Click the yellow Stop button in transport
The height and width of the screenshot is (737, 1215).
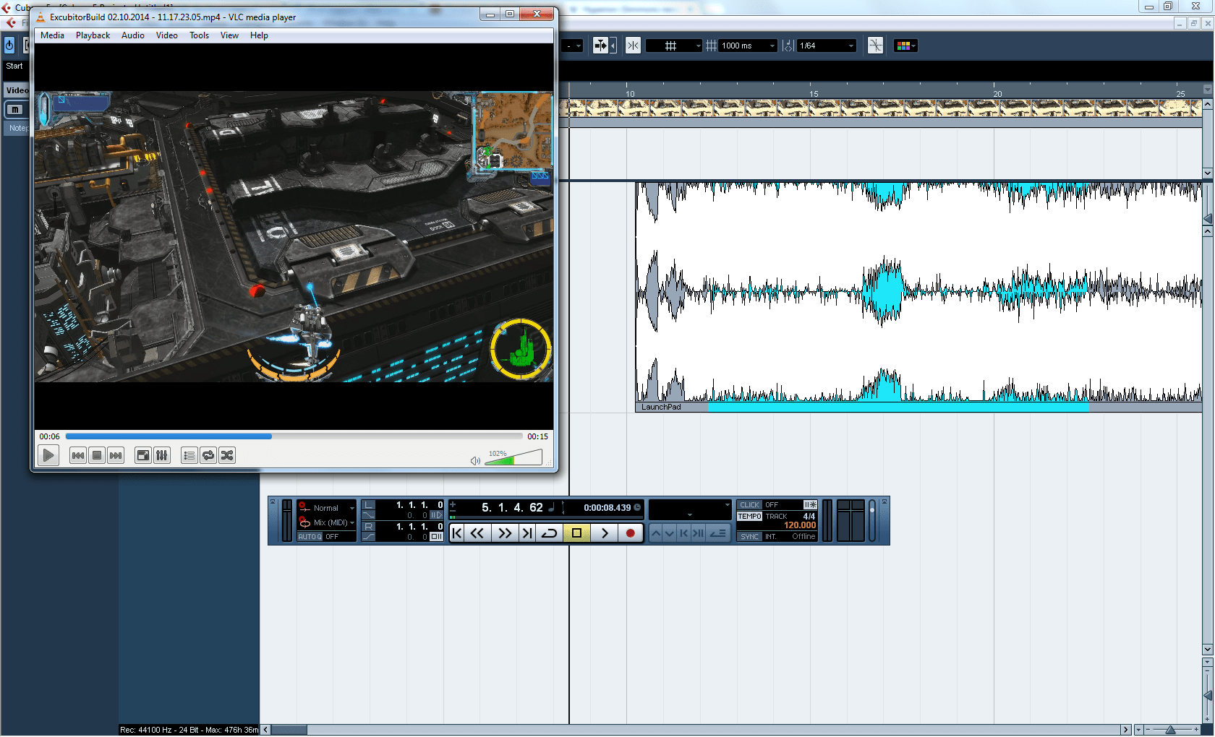576,533
